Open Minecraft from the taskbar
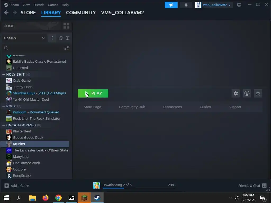Screen dimensions: 271x203 tap(84, 198)
